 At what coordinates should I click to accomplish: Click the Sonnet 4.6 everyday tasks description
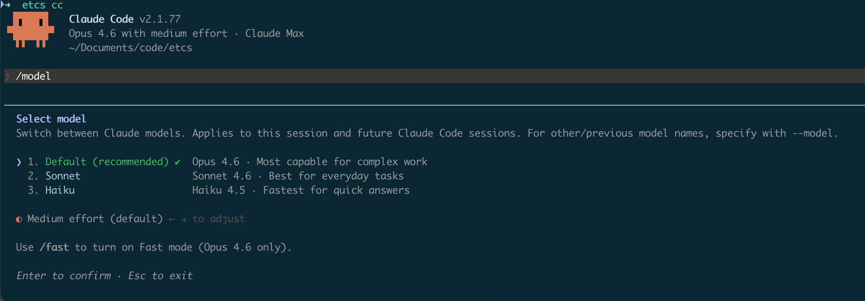click(x=298, y=176)
